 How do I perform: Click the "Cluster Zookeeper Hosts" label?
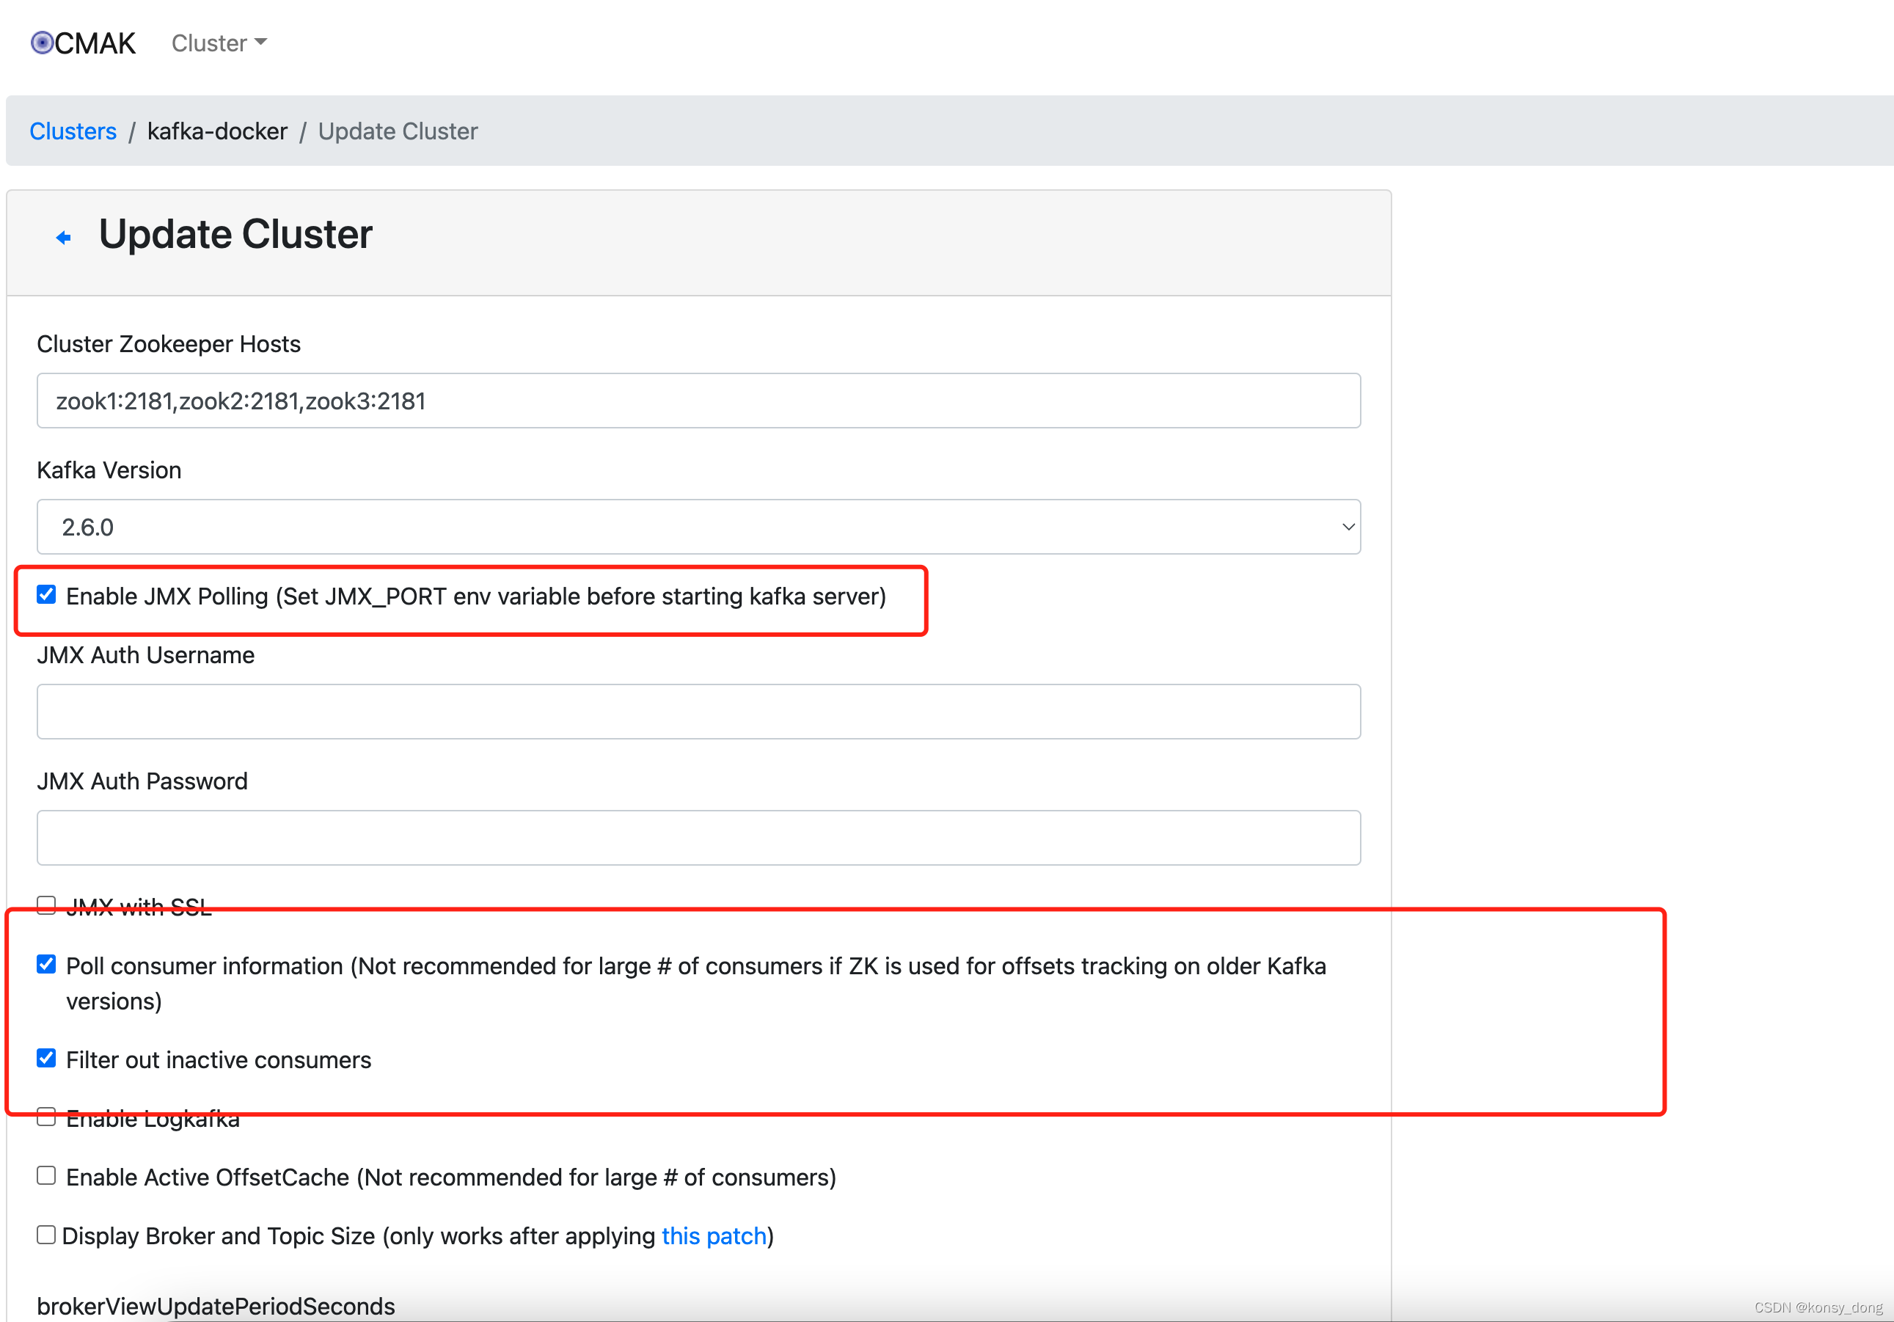pos(169,344)
